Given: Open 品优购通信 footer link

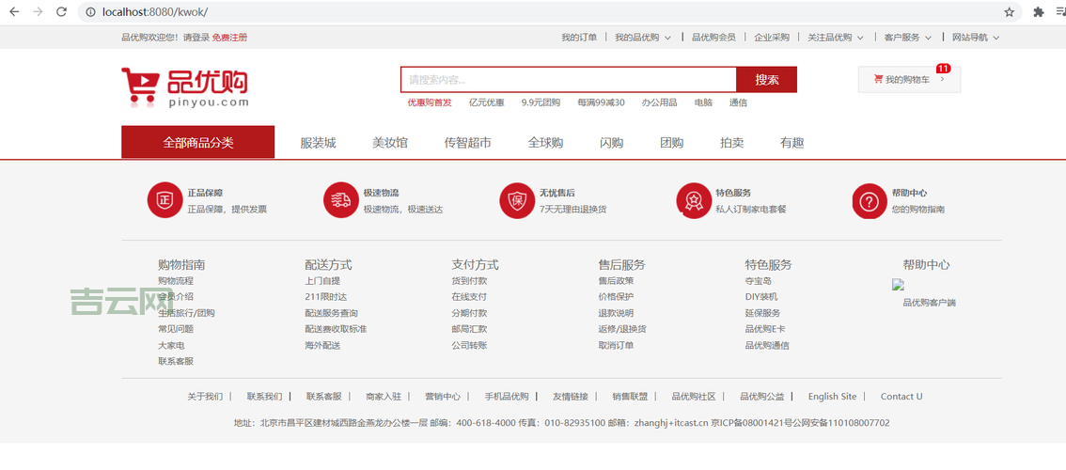Looking at the screenshot, I should pyautogui.click(x=768, y=345).
